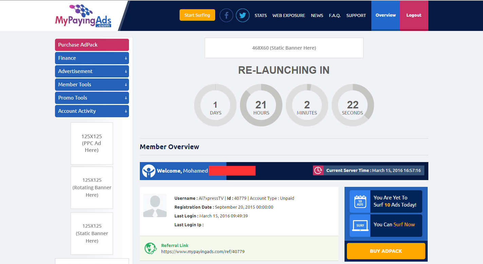The width and height of the screenshot is (483, 264).
Task: Click the MINUTES countdown dial
Action: coord(307,105)
